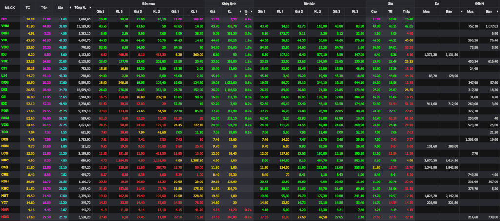Screen dimensions: 500x221
Task: Open stock symbol VIC
Action: 4,40
